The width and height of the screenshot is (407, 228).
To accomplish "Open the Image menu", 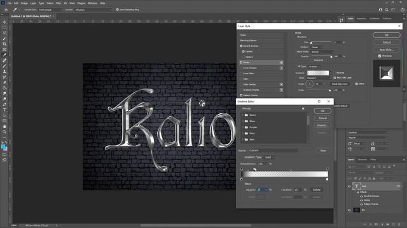I will pos(24,3).
